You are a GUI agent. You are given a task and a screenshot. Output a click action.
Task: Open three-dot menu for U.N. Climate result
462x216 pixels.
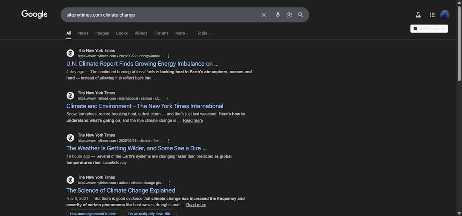pos(168,56)
